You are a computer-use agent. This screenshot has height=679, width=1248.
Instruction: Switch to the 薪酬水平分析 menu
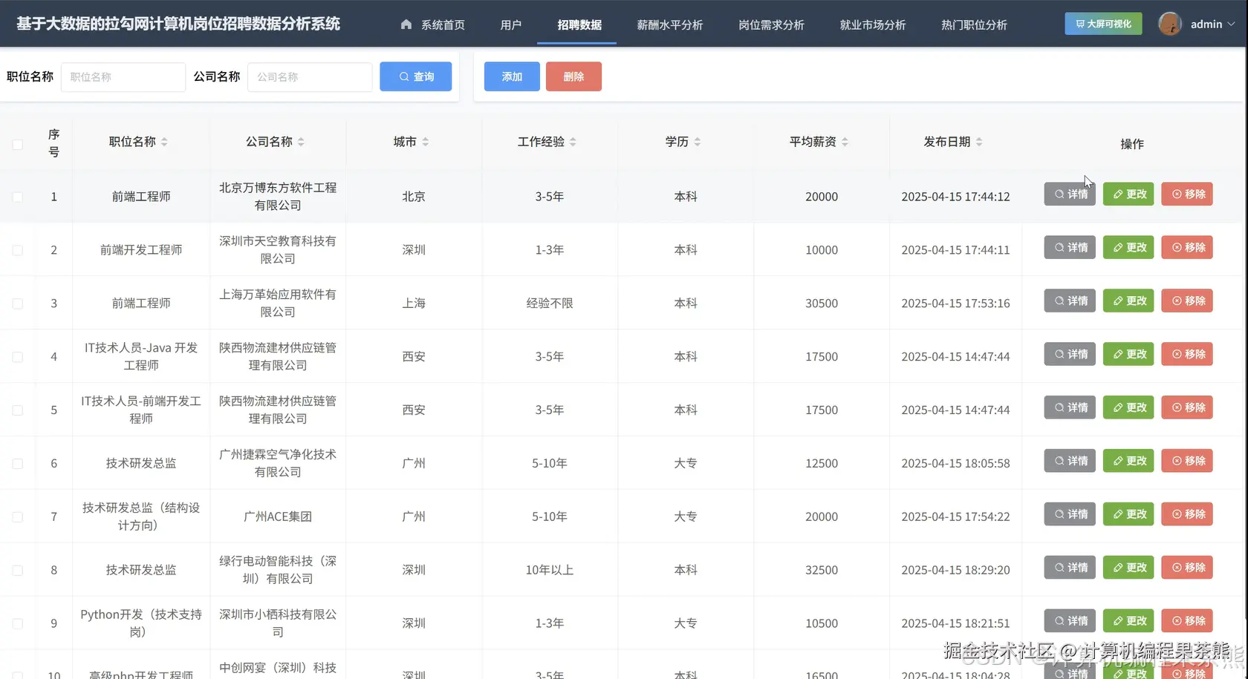coord(669,24)
